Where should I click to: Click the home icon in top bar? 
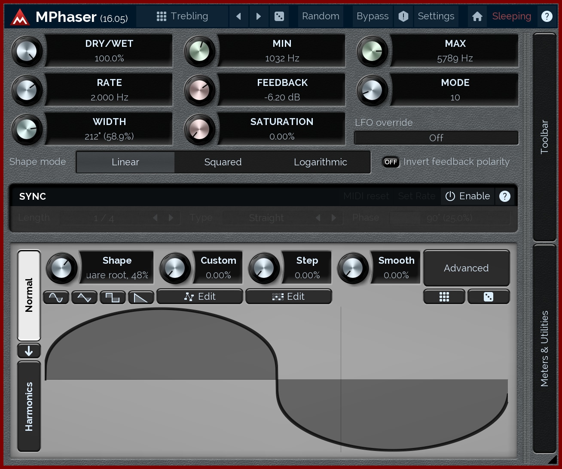(477, 16)
